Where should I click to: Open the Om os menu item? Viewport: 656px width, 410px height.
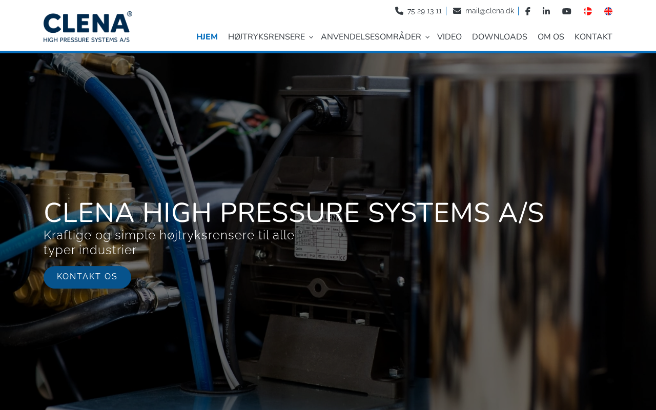click(x=551, y=37)
